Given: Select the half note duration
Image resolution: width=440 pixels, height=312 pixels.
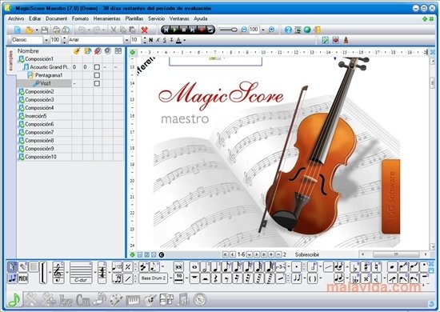Looking at the screenshot, I should [205, 267].
